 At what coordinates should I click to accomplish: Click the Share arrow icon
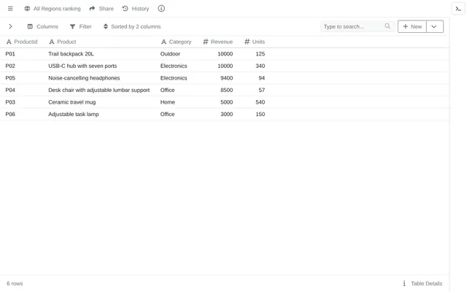pos(92,9)
